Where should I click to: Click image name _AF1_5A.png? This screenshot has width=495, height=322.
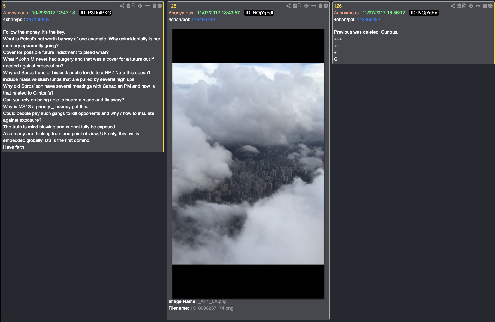click(212, 301)
